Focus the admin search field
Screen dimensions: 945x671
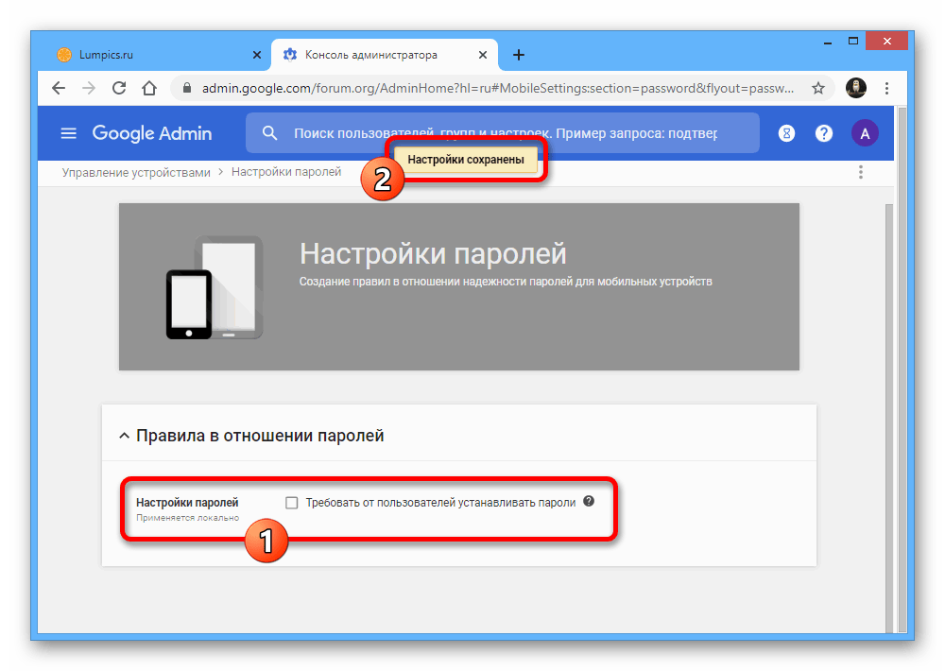click(x=505, y=133)
